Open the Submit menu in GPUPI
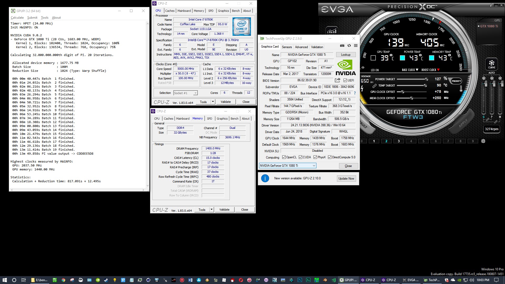This screenshot has width=505, height=284. (32, 18)
